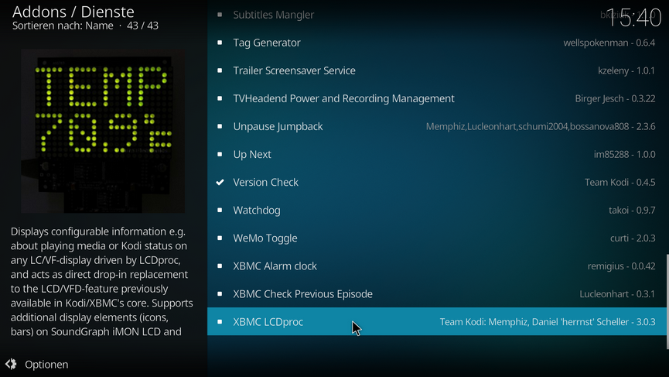Click author text curti - 2.0.3
Viewport: 669px width, 377px height.
tap(633, 238)
